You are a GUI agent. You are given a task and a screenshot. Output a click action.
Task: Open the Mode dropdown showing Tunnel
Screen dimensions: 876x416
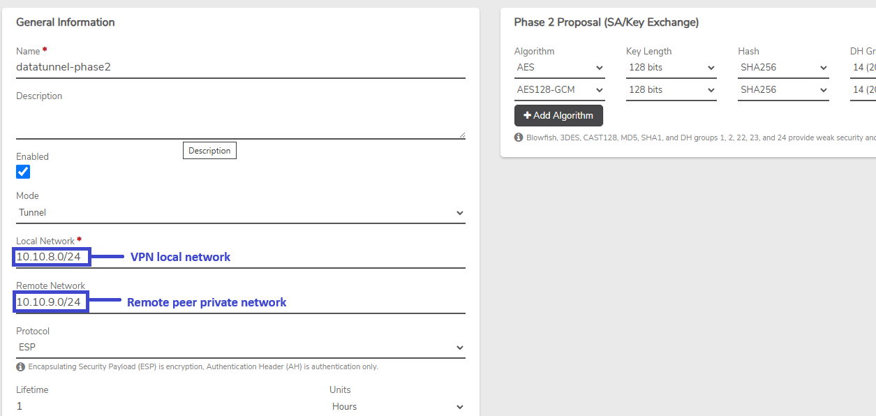(241, 213)
